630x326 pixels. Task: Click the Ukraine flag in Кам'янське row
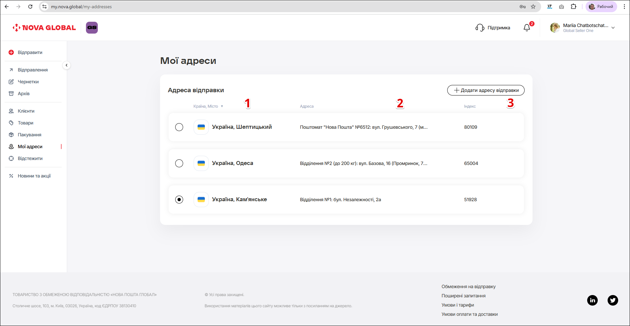pos(201,200)
